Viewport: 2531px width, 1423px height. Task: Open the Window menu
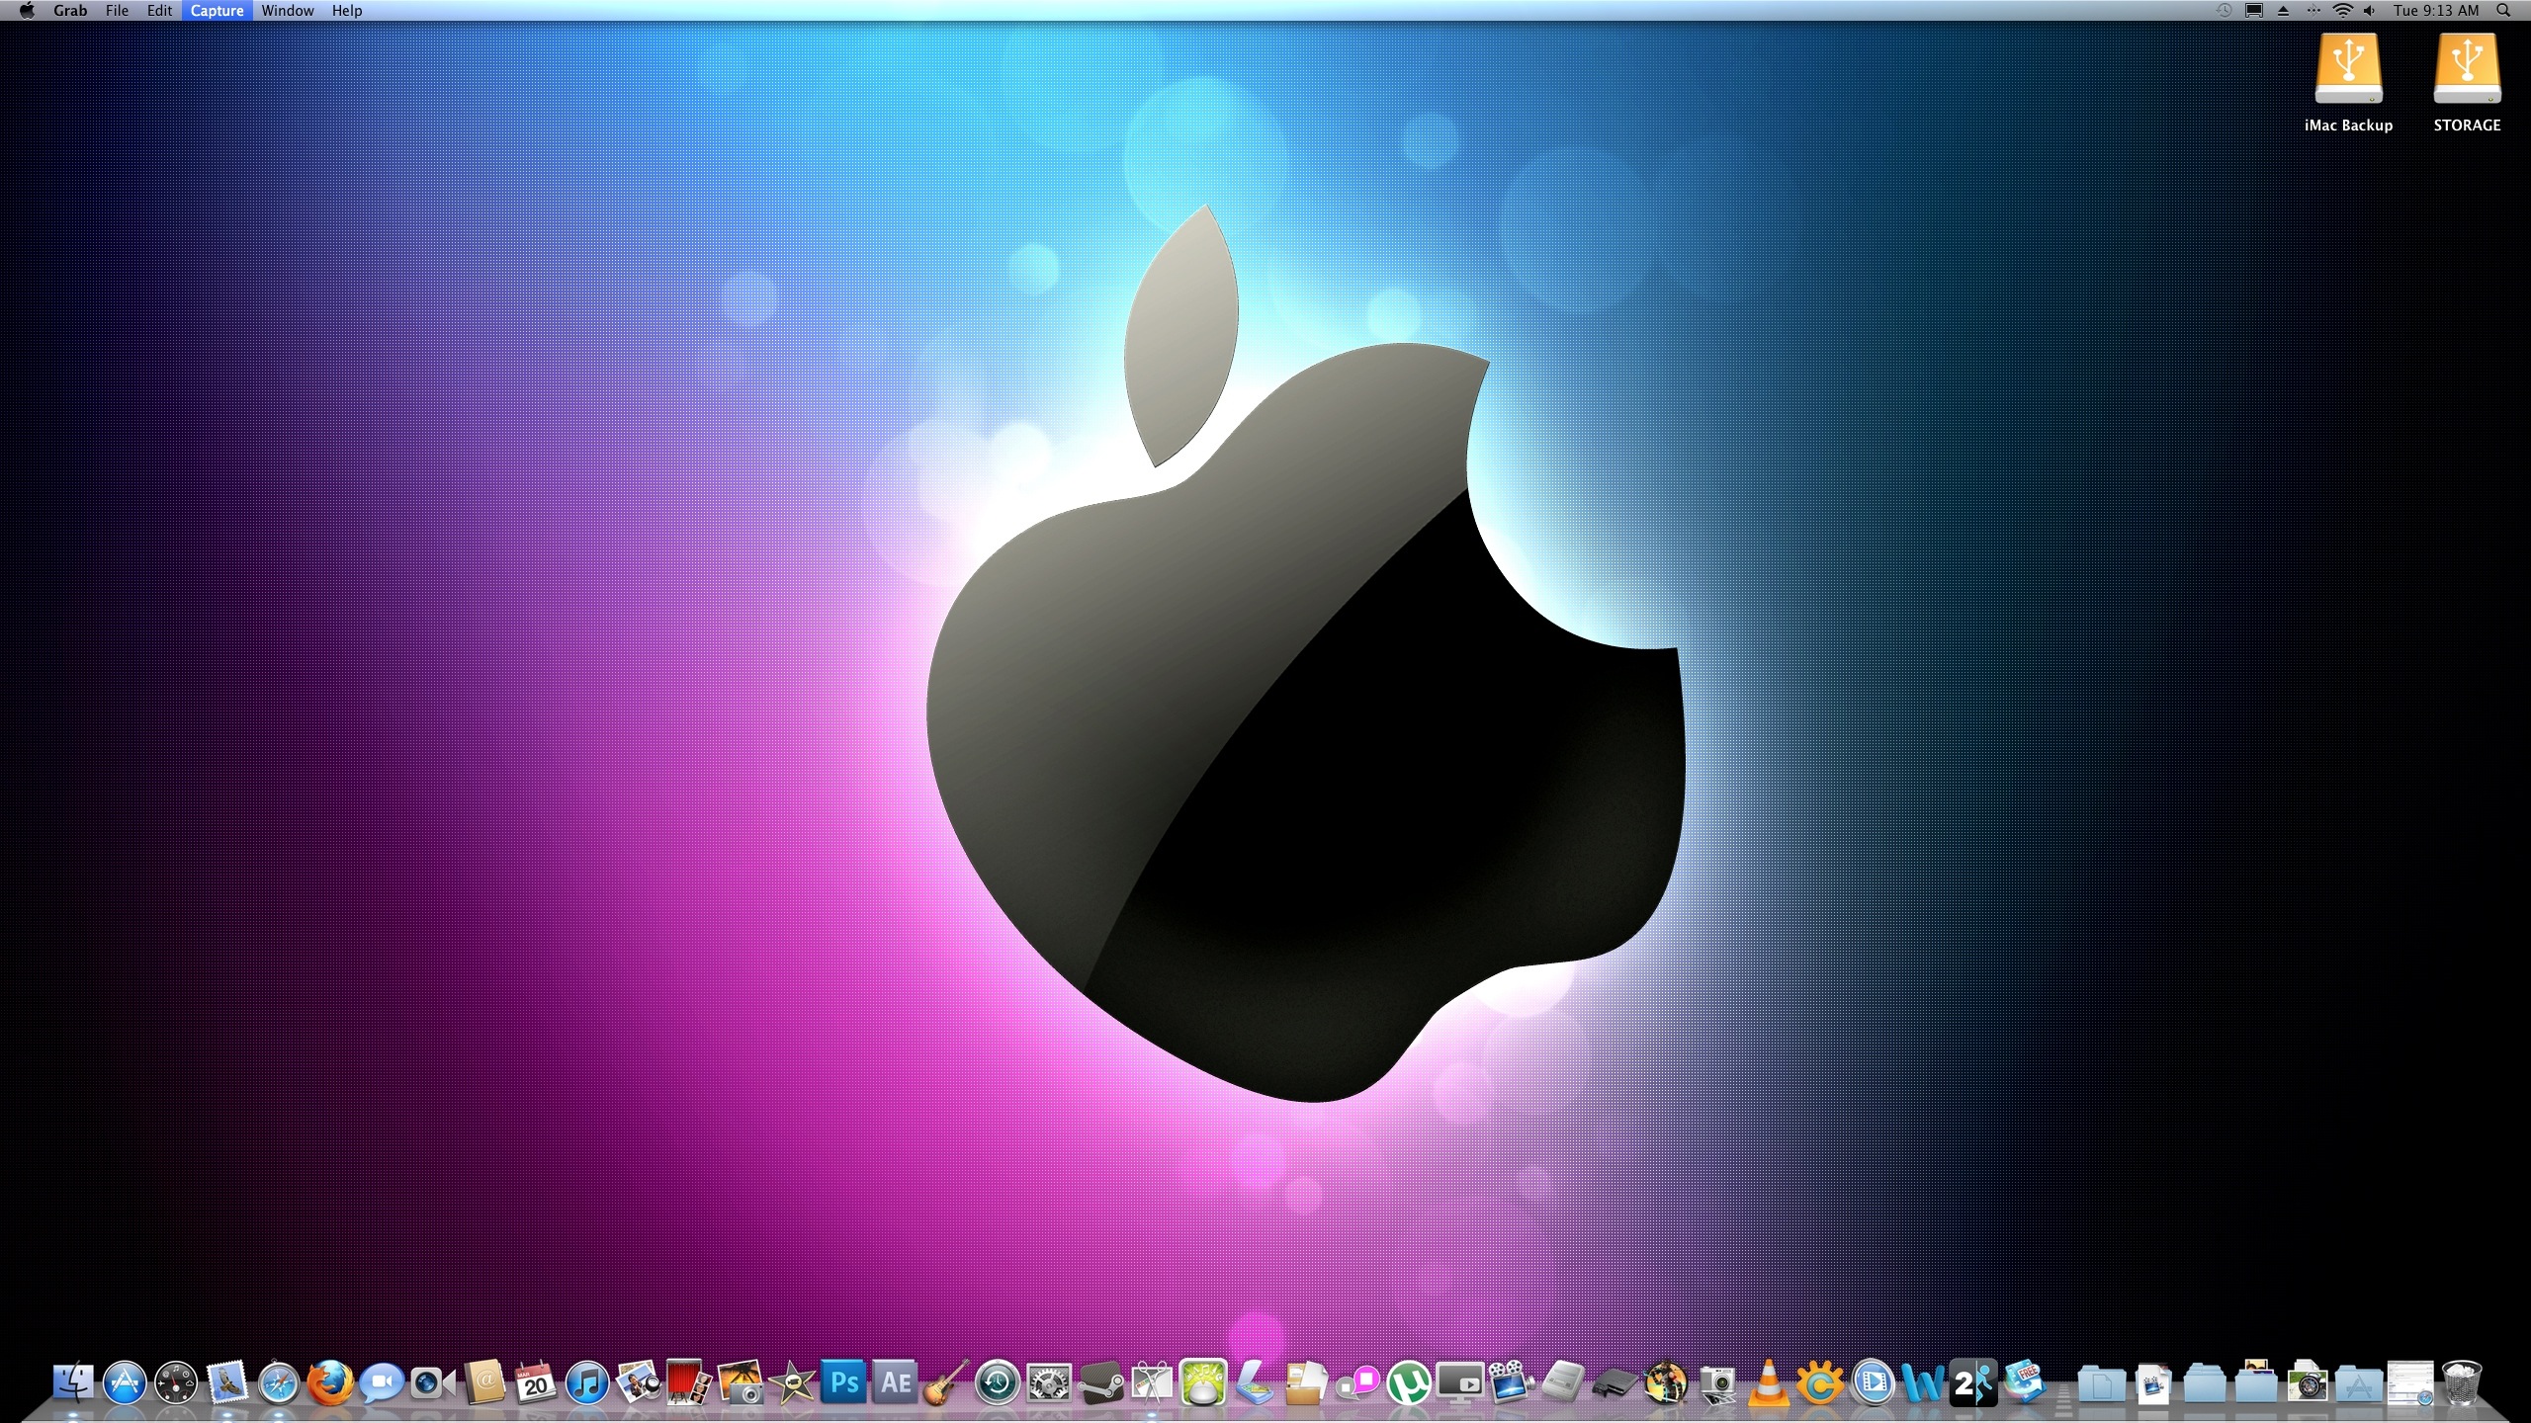[288, 11]
